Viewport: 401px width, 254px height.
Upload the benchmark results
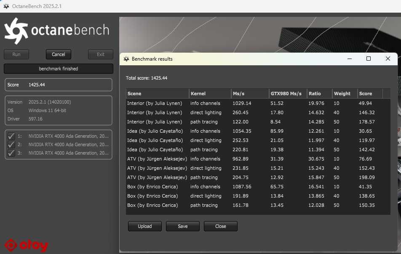(145, 226)
